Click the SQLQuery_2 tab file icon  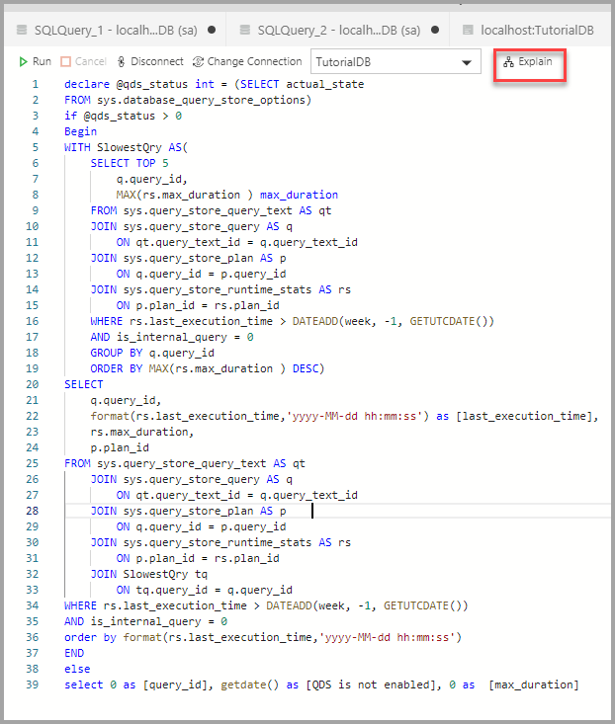pyautogui.click(x=245, y=30)
